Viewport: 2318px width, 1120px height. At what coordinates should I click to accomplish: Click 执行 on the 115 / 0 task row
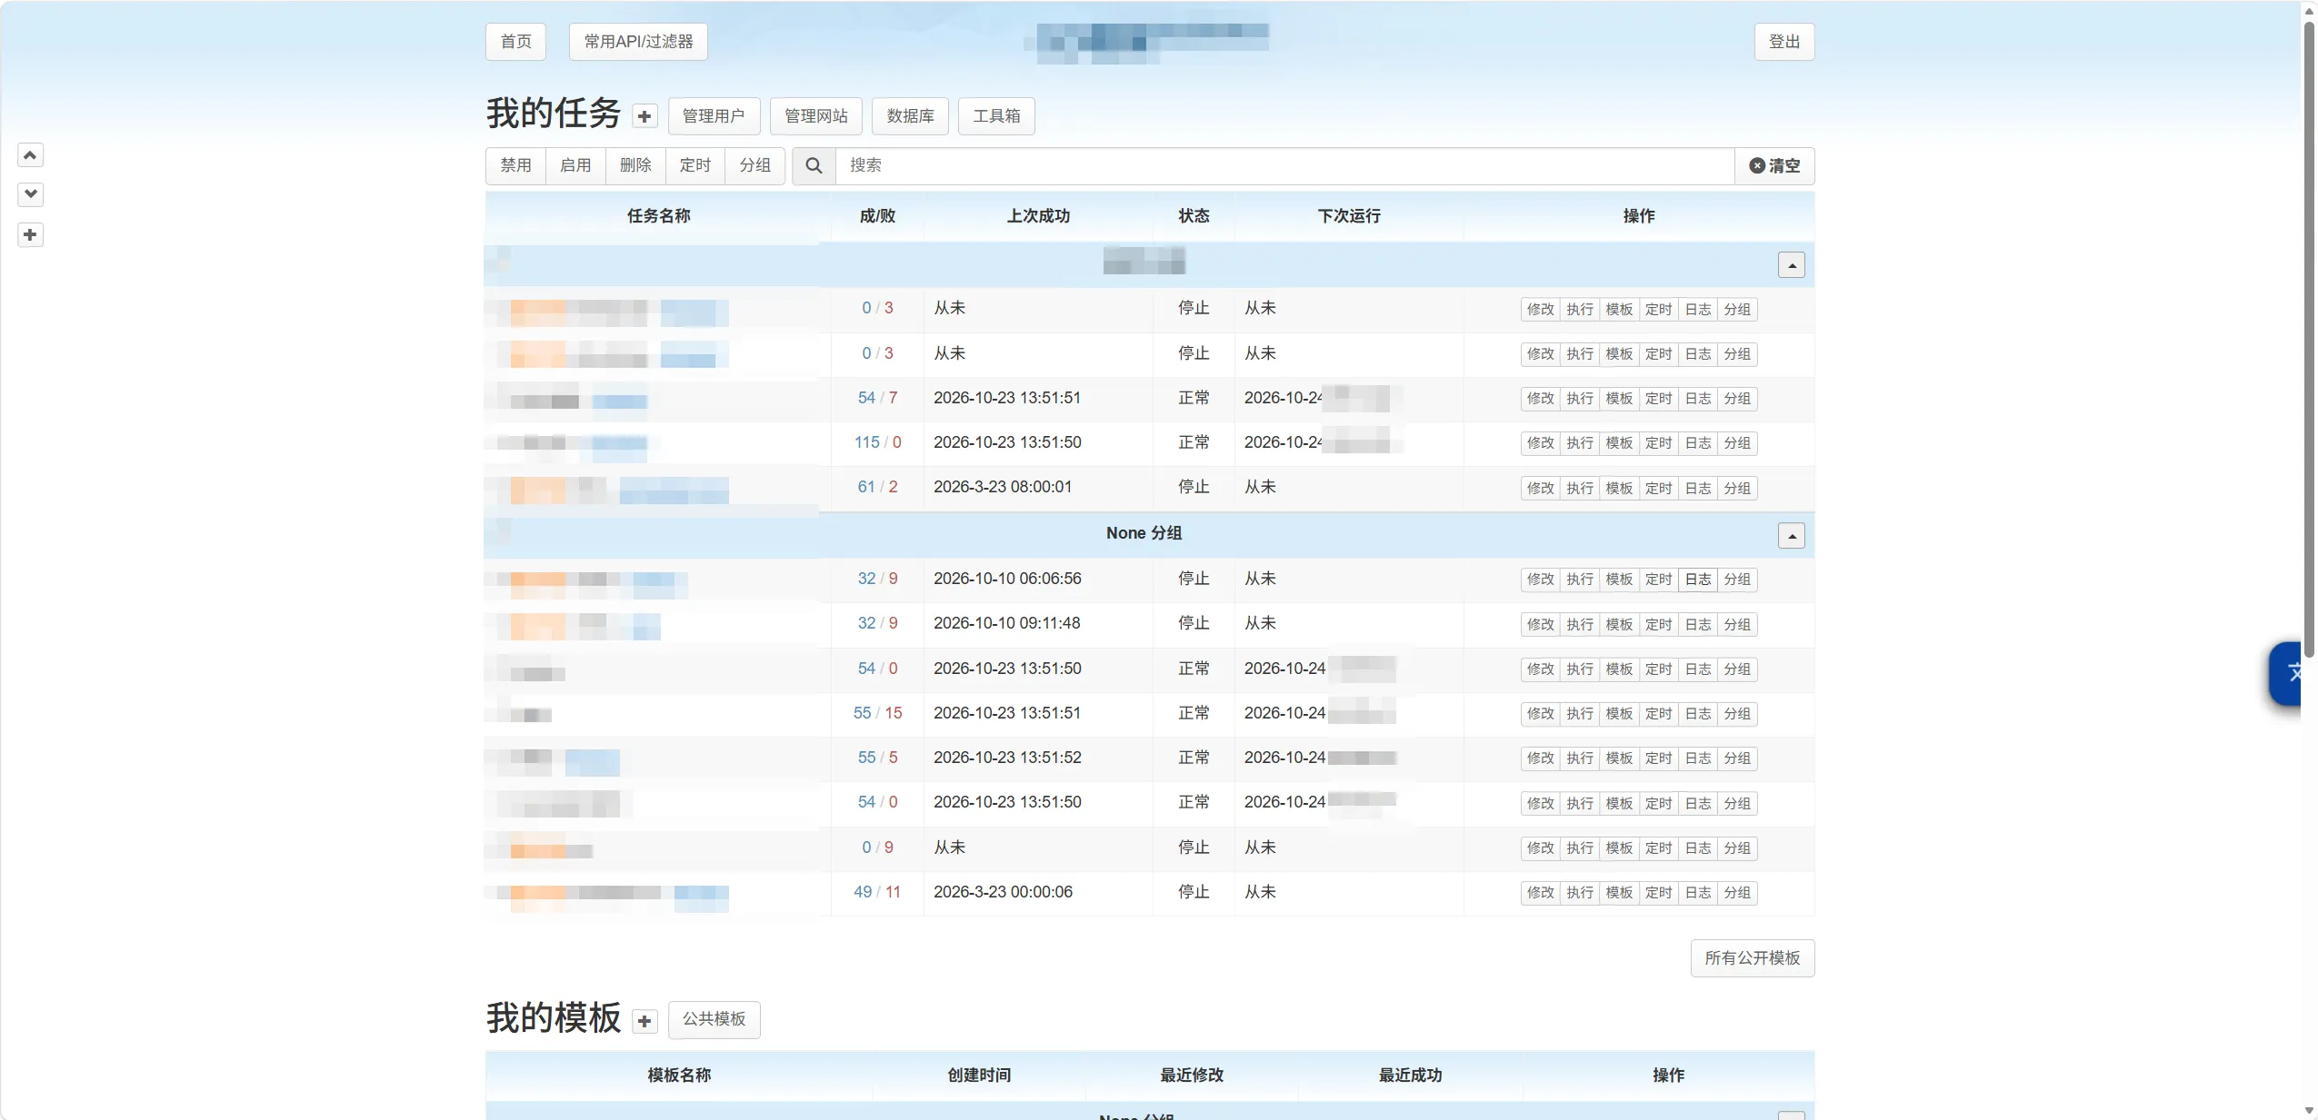point(1580,443)
